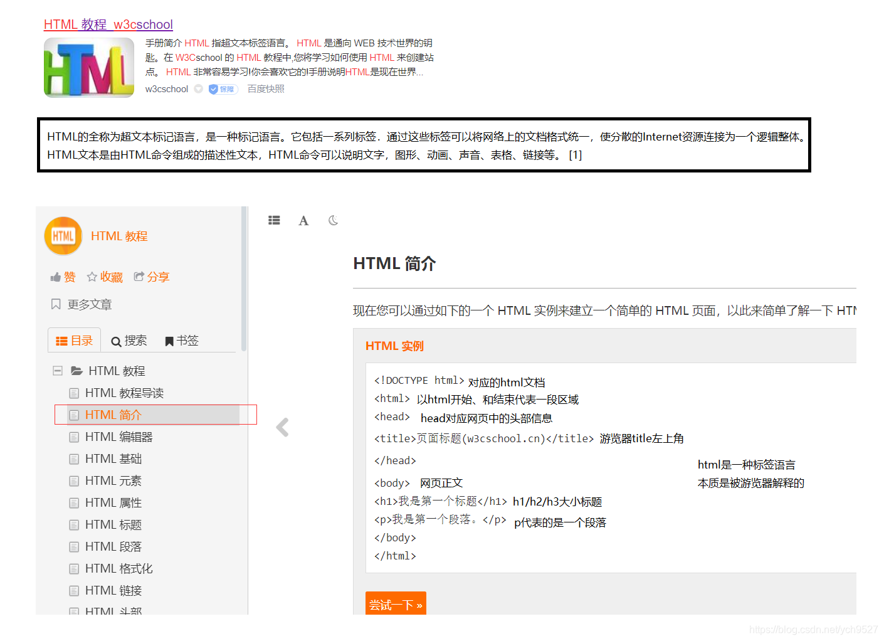Click the 尝试一下 » button
The height and width of the screenshot is (641, 884).
pyautogui.click(x=396, y=603)
